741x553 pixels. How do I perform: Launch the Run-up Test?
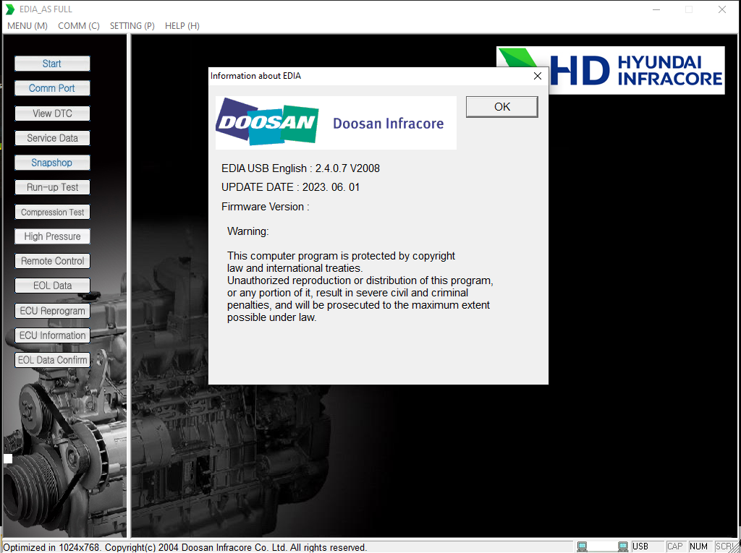52,187
